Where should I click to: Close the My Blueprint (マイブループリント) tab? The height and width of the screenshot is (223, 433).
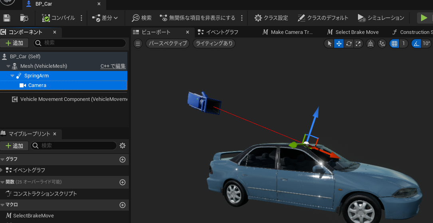pos(55,134)
